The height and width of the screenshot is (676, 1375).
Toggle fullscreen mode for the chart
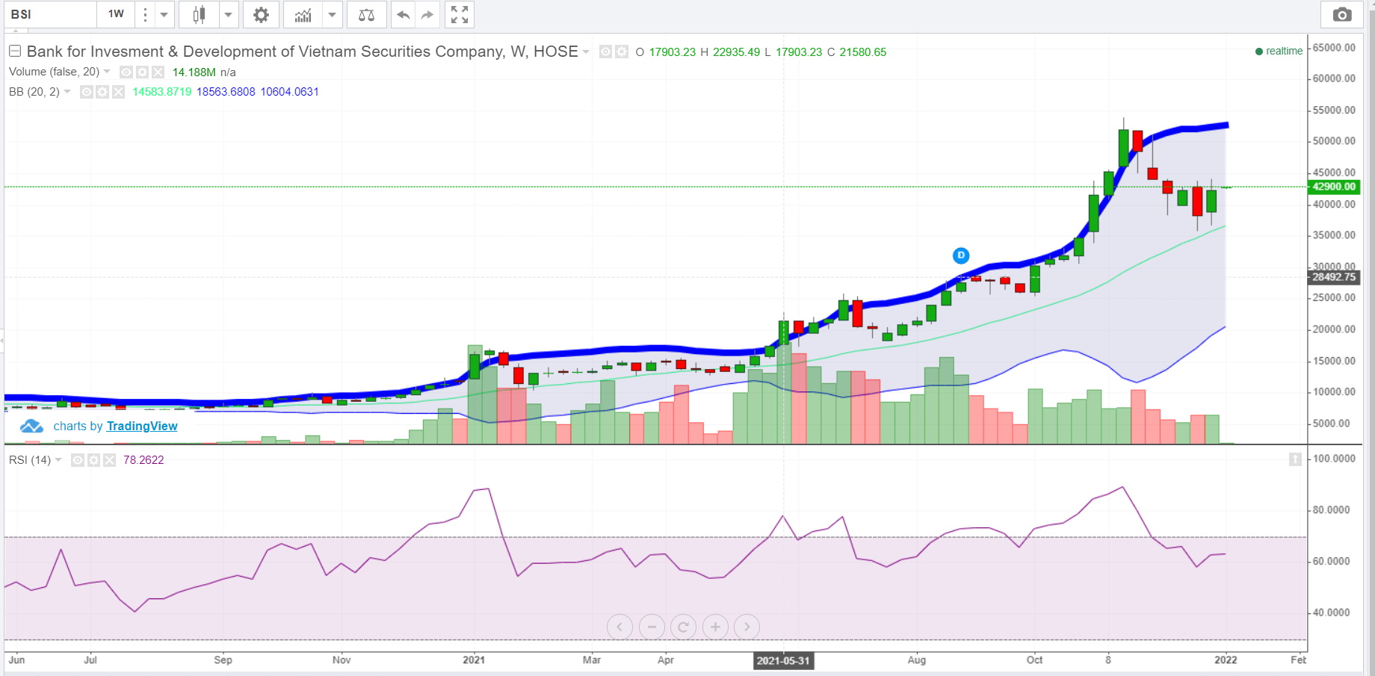[x=460, y=15]
